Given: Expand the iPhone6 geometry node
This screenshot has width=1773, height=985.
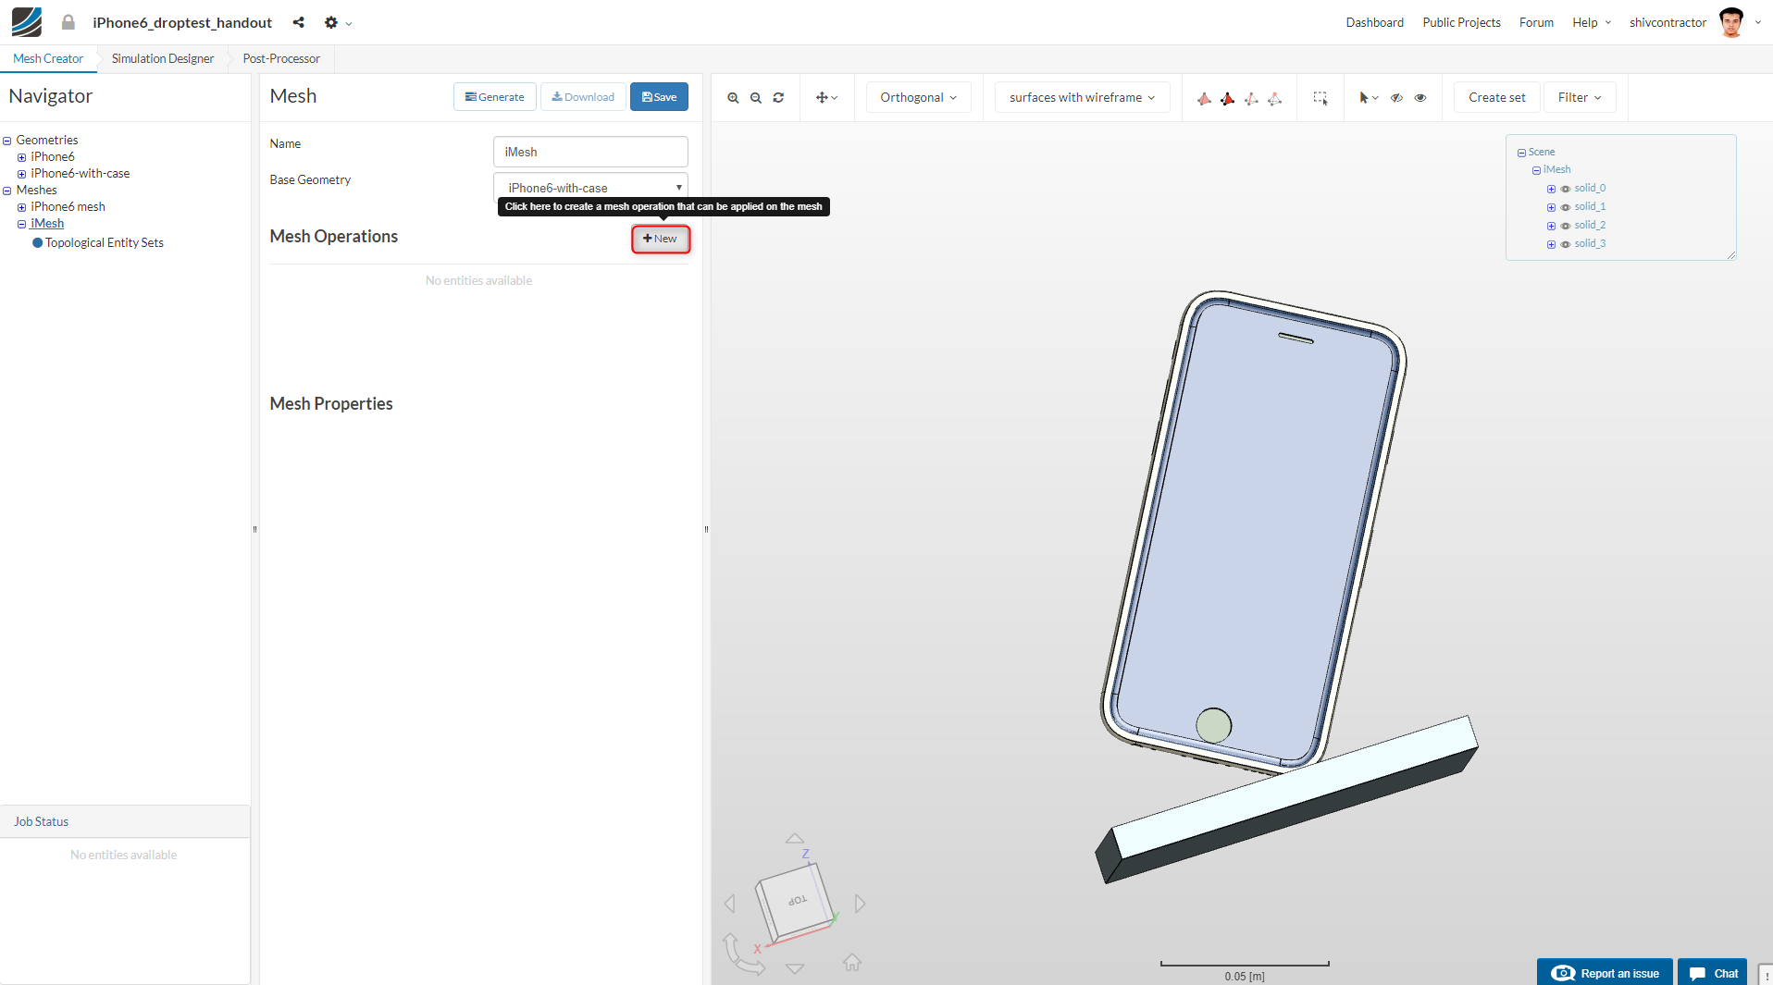Looking at the screenshot, I should click(22, 157).
